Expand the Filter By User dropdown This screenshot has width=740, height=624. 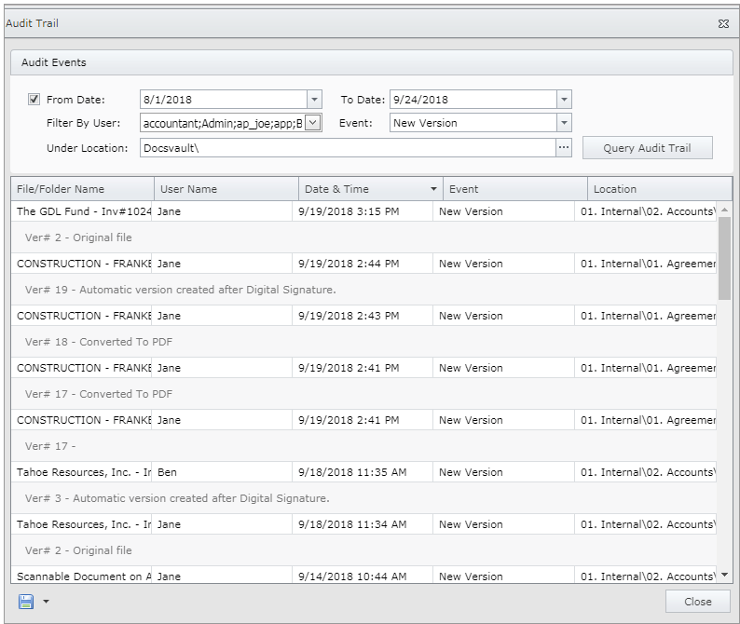click(313, 123)
